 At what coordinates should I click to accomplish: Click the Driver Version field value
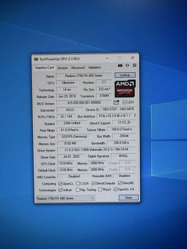pyautogui.click(x=97, y=150)
